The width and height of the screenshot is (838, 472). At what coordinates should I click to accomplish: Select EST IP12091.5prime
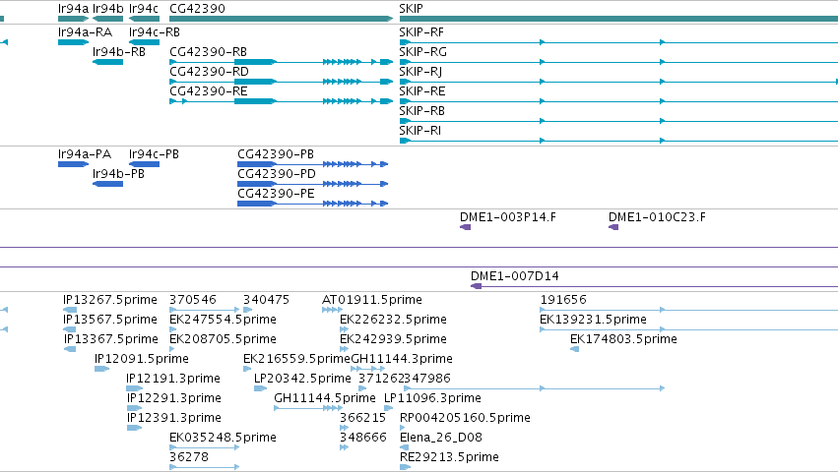click(101, 369)
